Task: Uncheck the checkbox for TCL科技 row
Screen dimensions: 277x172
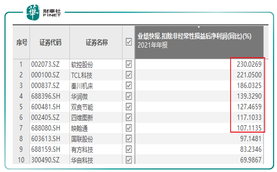Action: pyautogui.click(x=129, y=75)
